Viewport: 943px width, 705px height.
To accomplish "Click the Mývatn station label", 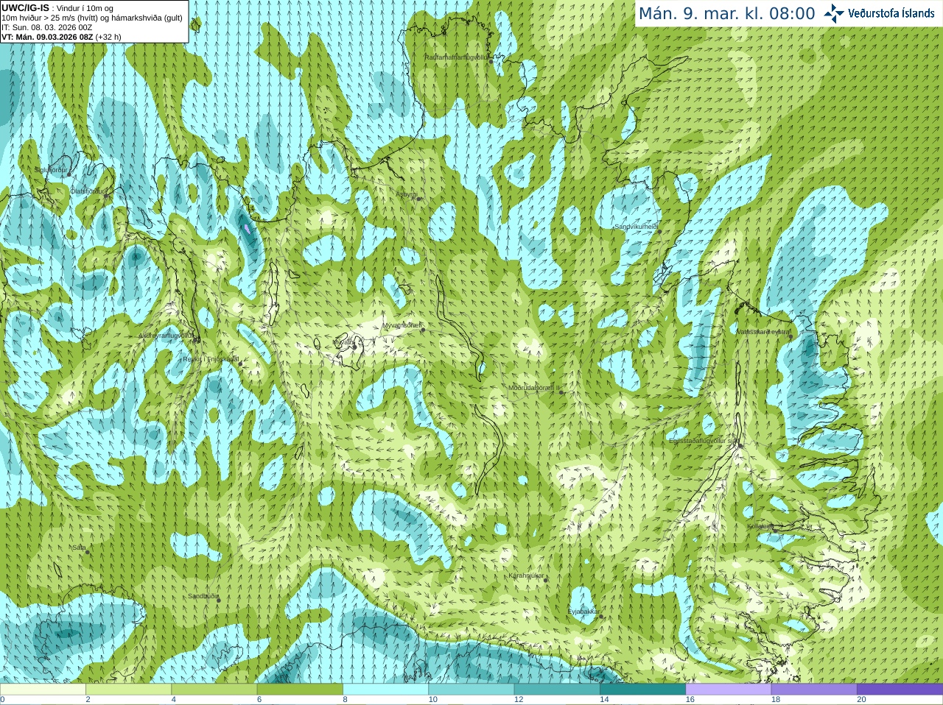I will tap(344, 342).
